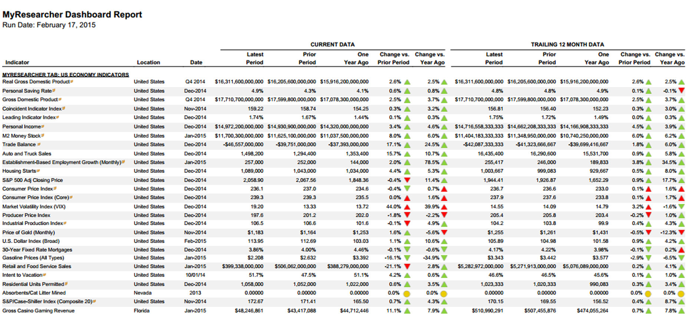Click the red down arrow beside Retail Sales -21.1%

[x=407, y=267]
